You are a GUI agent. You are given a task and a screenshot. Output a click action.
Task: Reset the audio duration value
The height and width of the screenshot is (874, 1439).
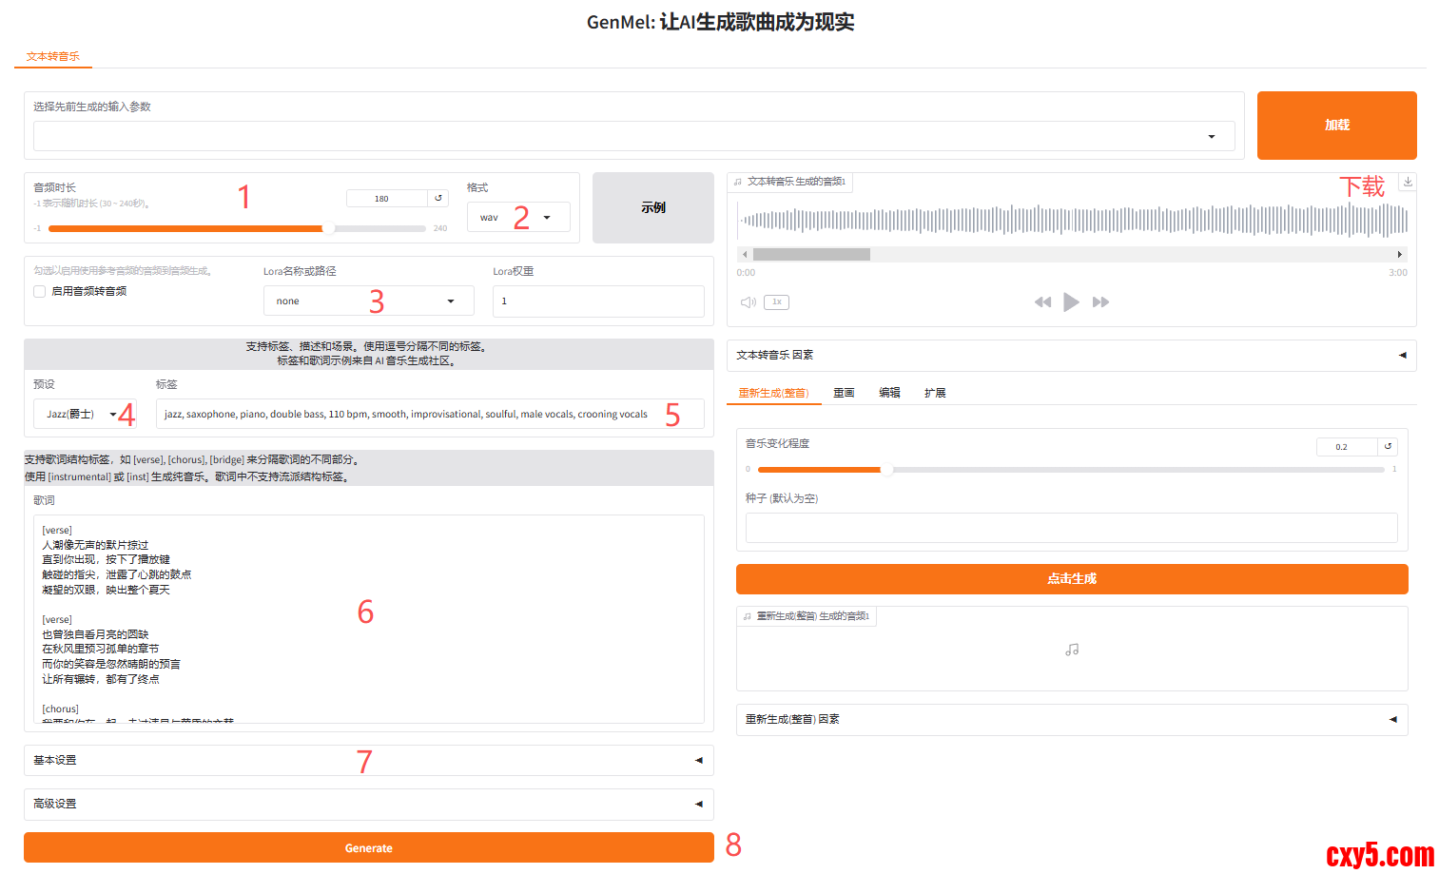point(438,199)
